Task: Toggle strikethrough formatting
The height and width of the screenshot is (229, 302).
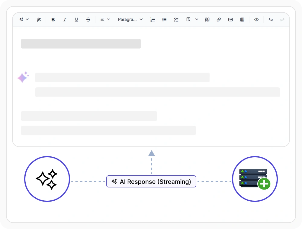Action: (x=88, y=20)
